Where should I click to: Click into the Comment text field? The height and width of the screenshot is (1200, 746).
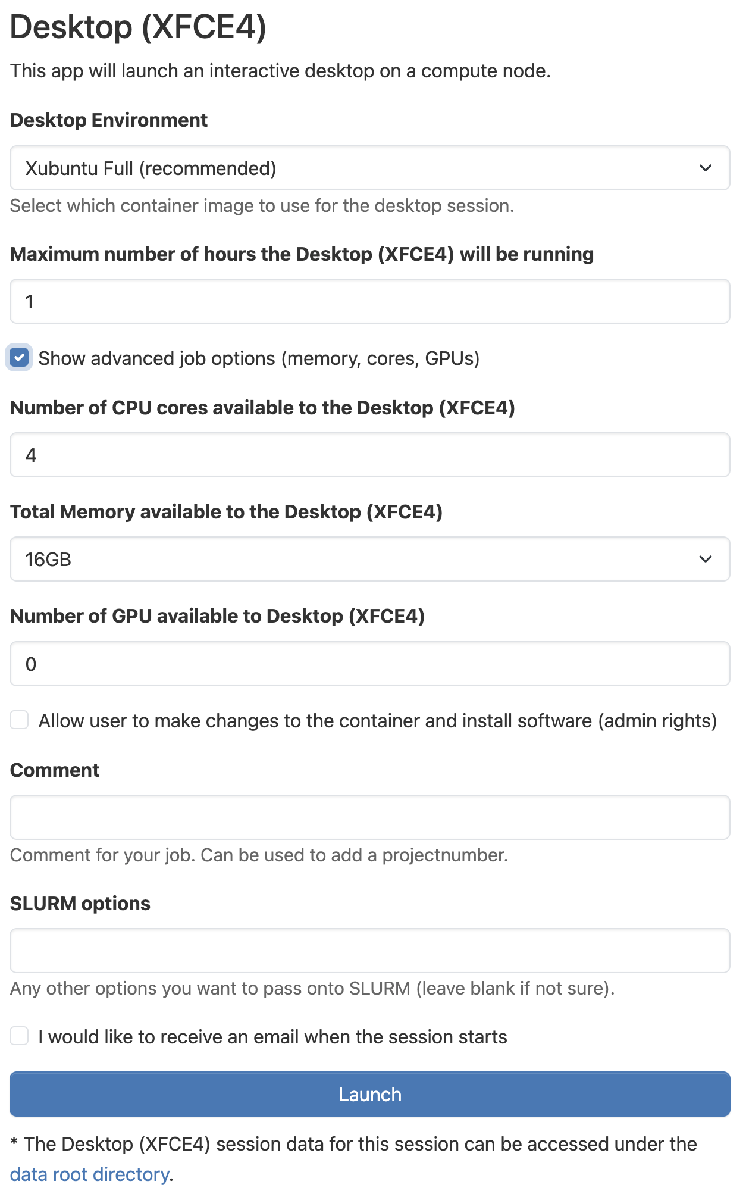click(369, 817)
